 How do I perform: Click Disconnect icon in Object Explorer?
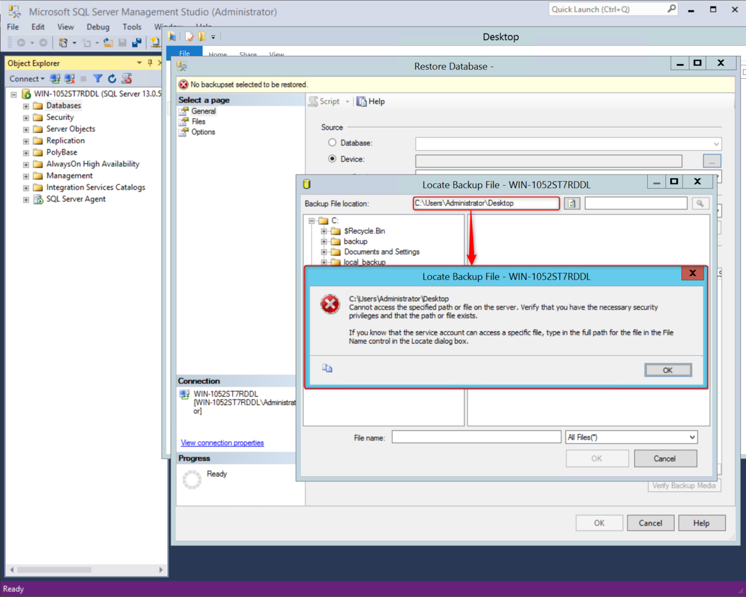pos(69,79)
